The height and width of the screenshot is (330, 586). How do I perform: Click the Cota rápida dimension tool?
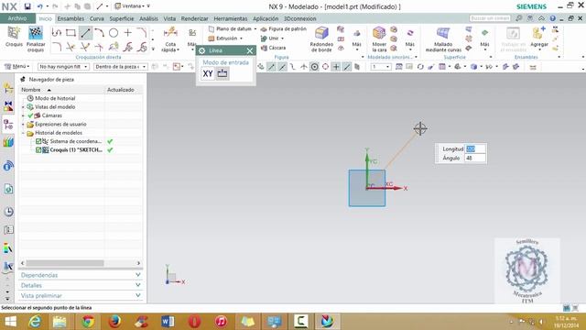170,39
